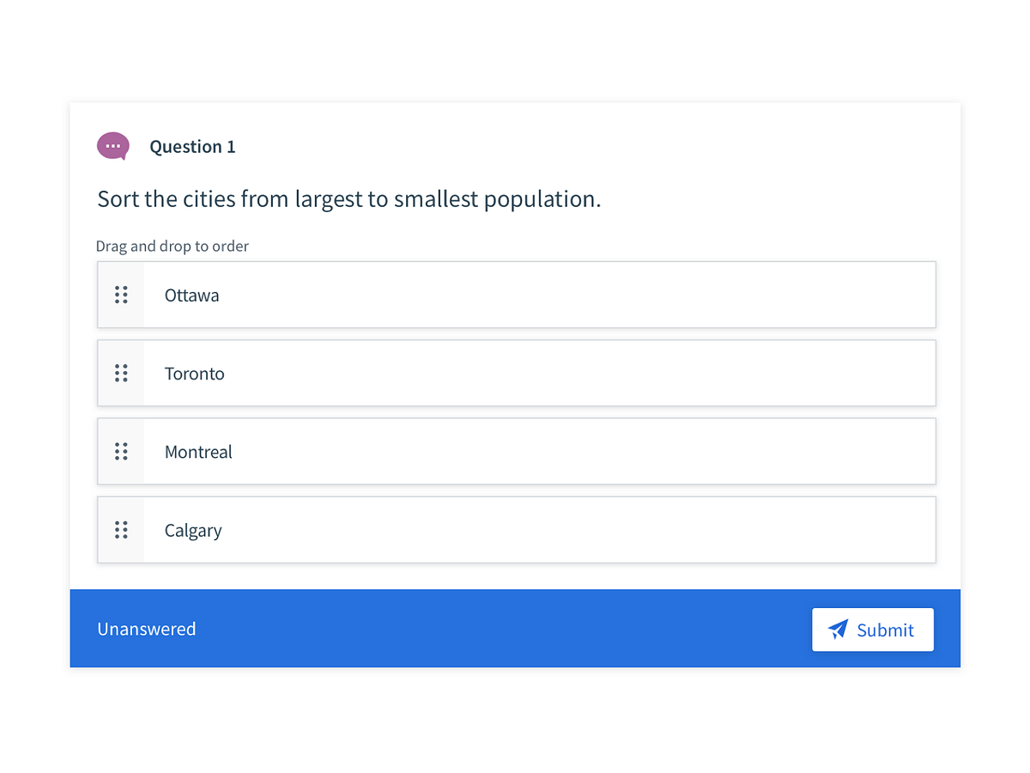Viewport: 1030px width, 773px height.
Task: Click the question prompt about city populations
Action: coord(348,198)
